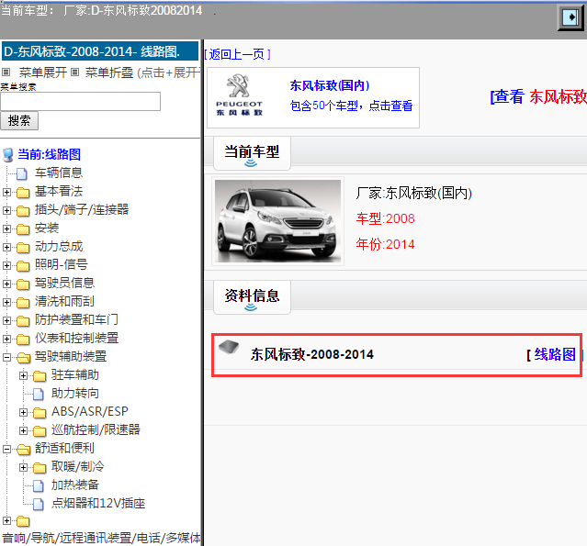The width and height of the screenshot is (587, 546).
Task: Click the 搜索 button
Action: (19, 121)
